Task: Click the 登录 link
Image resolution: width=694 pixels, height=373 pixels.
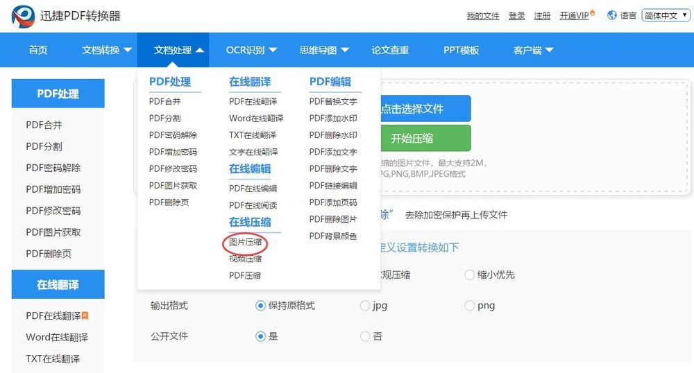Action: pos(516,16)
